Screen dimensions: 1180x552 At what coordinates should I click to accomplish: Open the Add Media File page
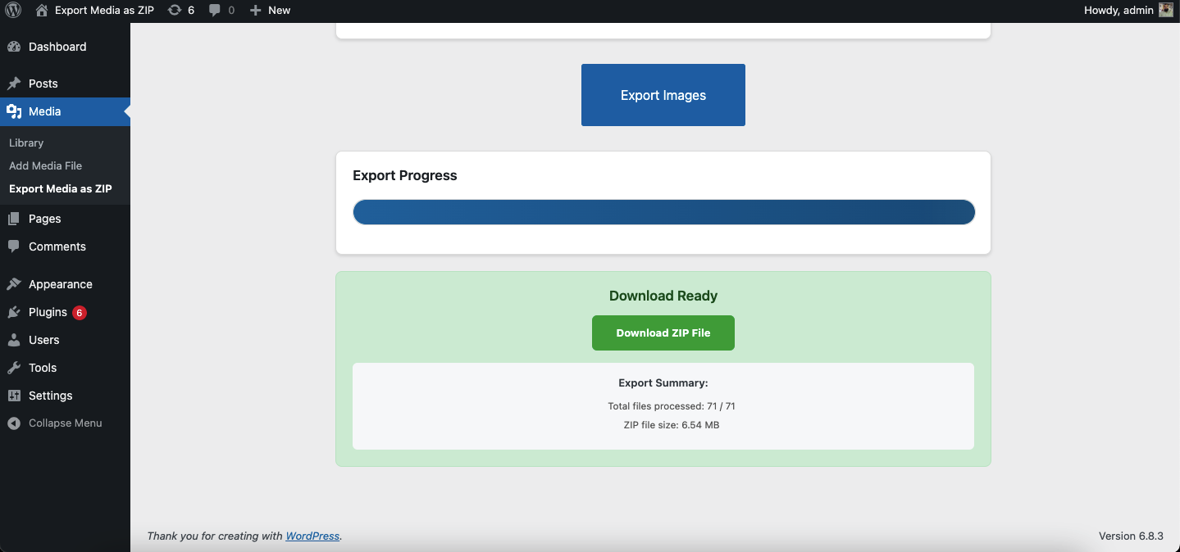[x=45, y=165]
